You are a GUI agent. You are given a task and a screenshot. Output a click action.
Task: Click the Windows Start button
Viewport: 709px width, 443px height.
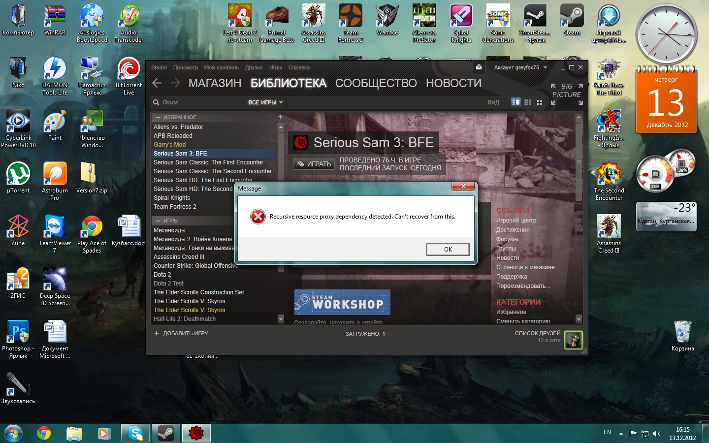pos(13,433)
